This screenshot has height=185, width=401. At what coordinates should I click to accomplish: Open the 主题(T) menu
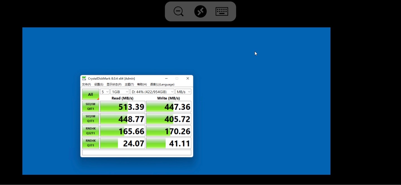pos(129,84)
